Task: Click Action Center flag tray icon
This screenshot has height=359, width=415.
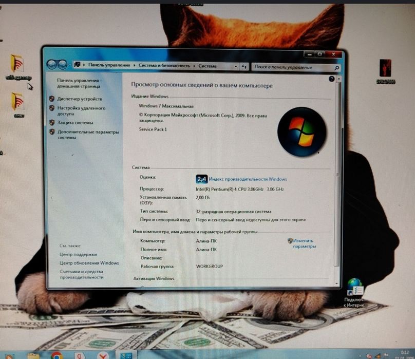Action: coord(386,355)
